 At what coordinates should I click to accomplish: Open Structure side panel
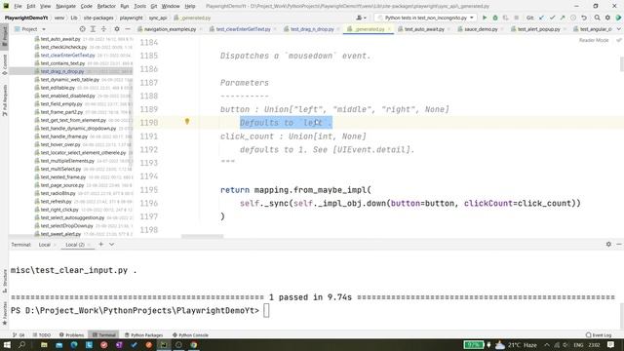click(4, 281)
